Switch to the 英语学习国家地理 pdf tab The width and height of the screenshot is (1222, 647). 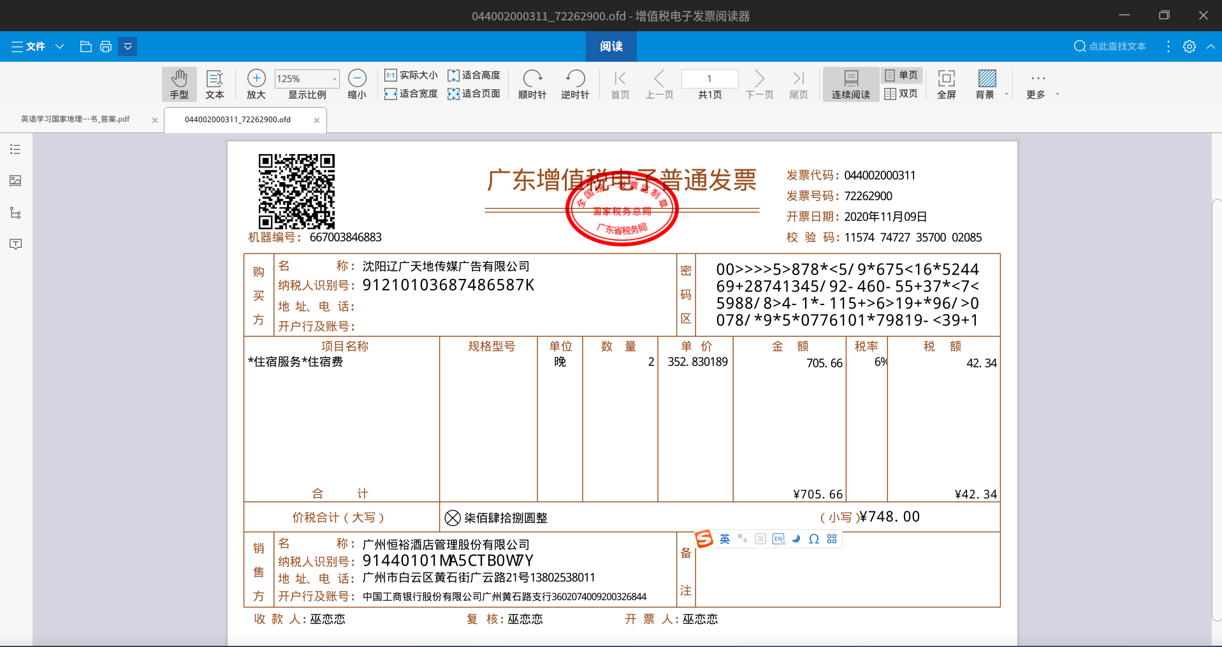[75, 119]
